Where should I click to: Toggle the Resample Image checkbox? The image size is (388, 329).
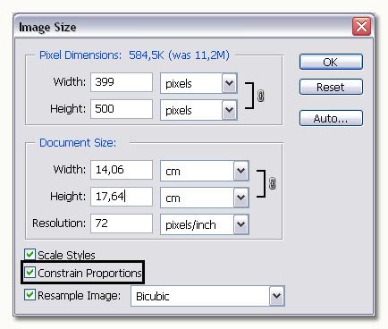point(30,295)
